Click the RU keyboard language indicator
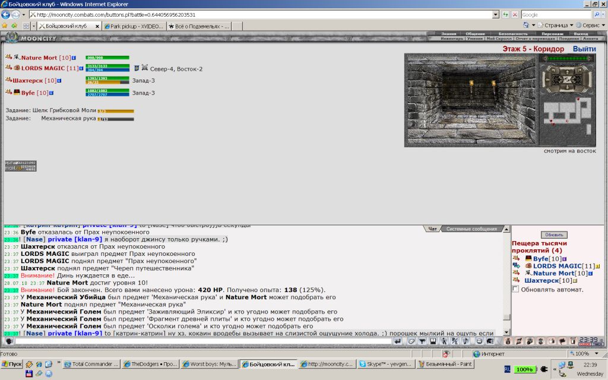 coord(507,369)
